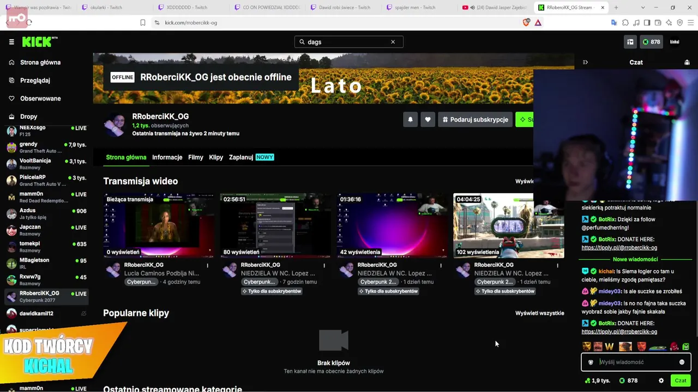Click 'Wyświetl wszystkie' next to Popularne klipy
Viewport: 698px width, 392px height.
pyautogui.click(x=540, y=313)
